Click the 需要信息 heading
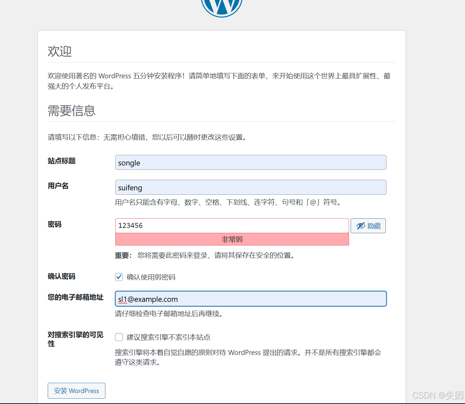 click(x=72, y=110)
